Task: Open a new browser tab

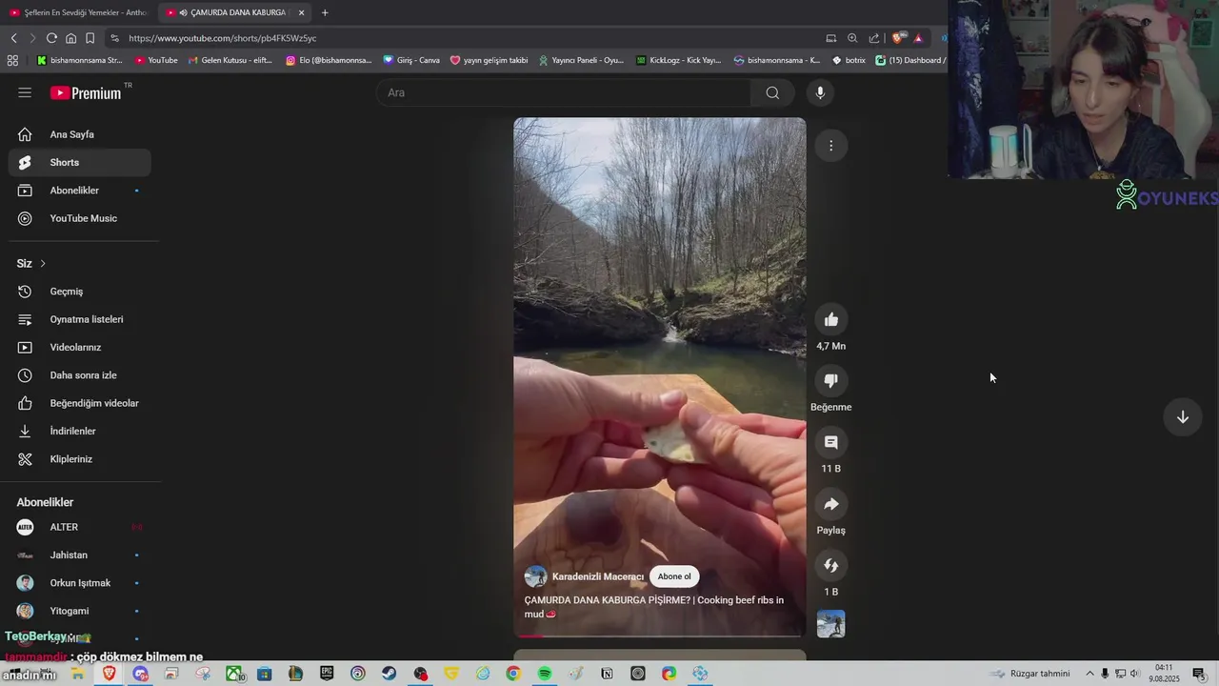Action: [325, 12]
